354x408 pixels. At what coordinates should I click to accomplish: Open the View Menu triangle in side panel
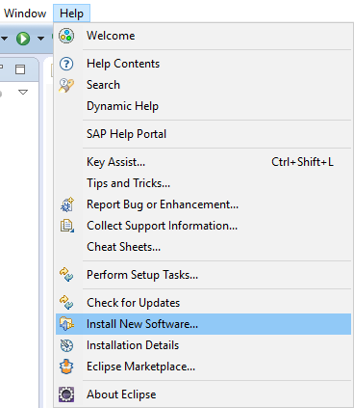tap(23, 93)
